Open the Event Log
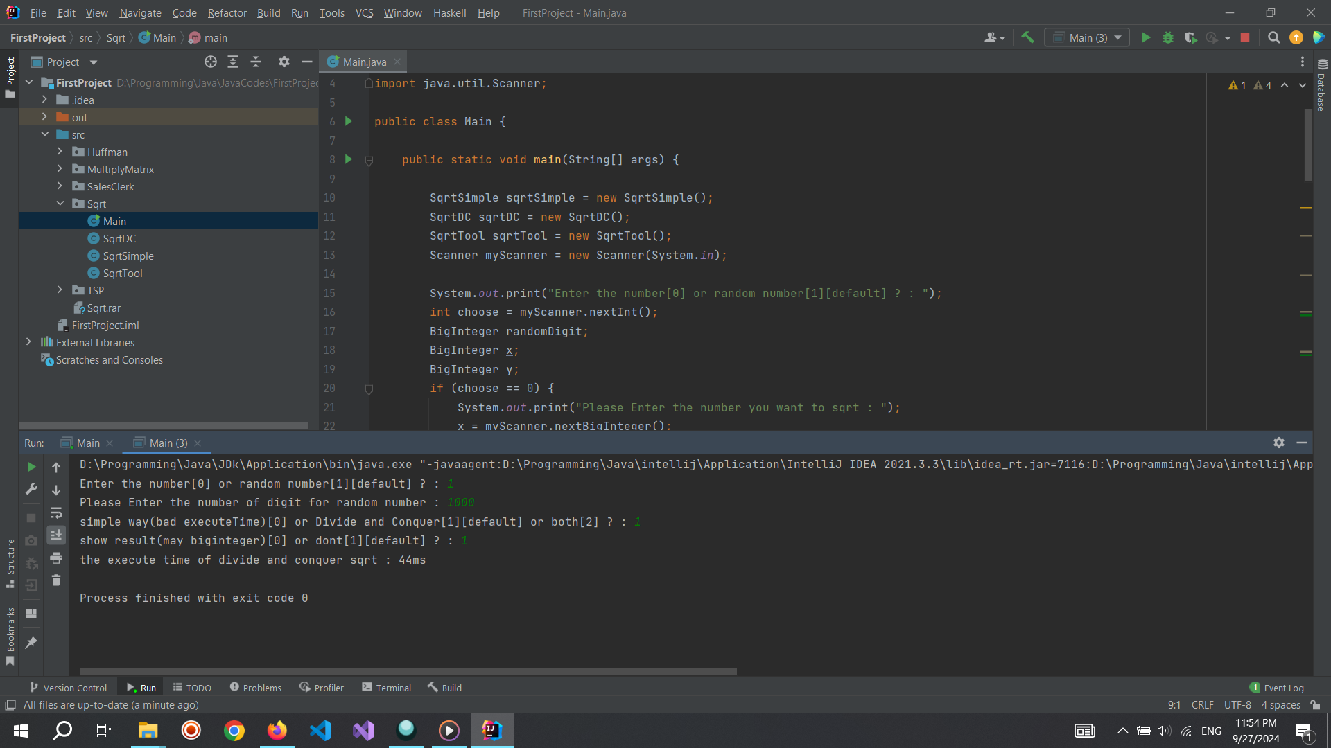Viewport: 1331px width, 748px height. pos(1276,688)
